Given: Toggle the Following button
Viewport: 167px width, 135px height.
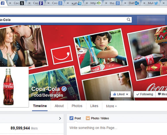Looking at the screenshot, I should tap(145, 94).
